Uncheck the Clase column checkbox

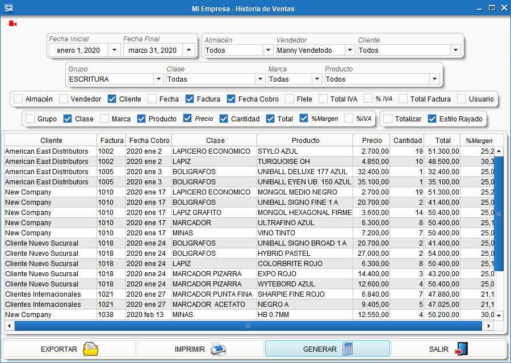click(x=68, y=119)
